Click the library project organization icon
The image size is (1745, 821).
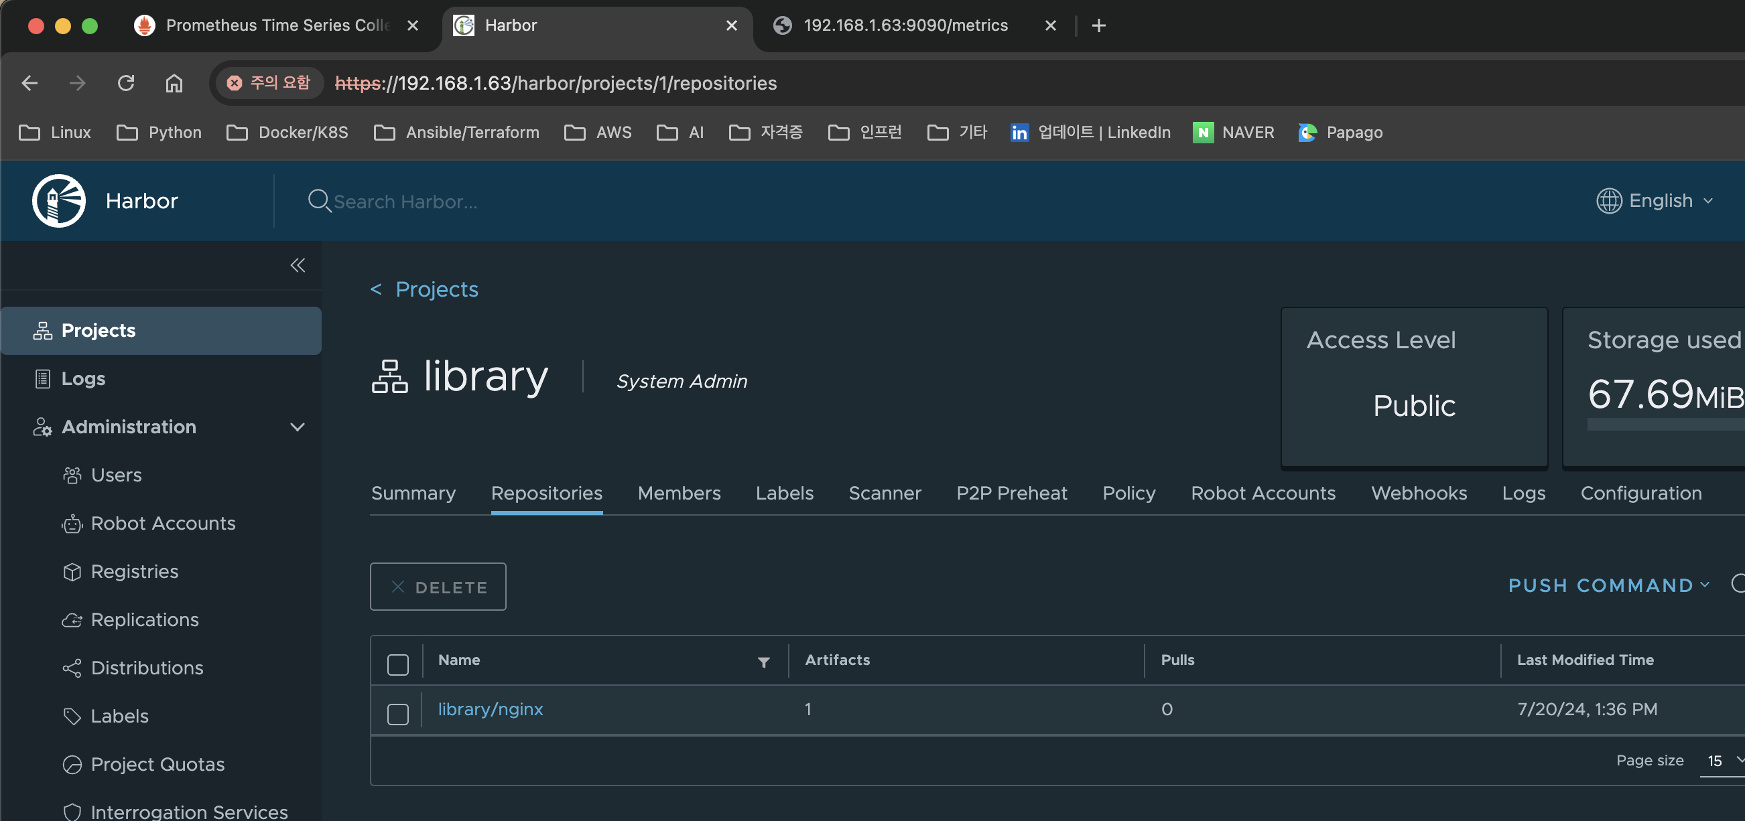coord(389,376)
